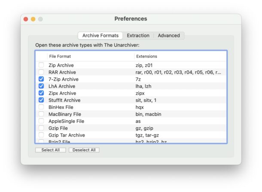Turn on the Gzip File checkbox
The width and height of the screenshot is (262, 192).
point(41,128)
